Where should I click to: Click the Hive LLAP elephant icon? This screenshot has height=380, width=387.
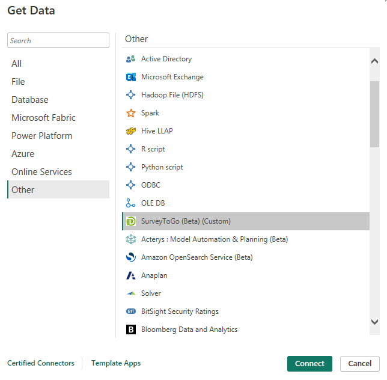point(131,131)
